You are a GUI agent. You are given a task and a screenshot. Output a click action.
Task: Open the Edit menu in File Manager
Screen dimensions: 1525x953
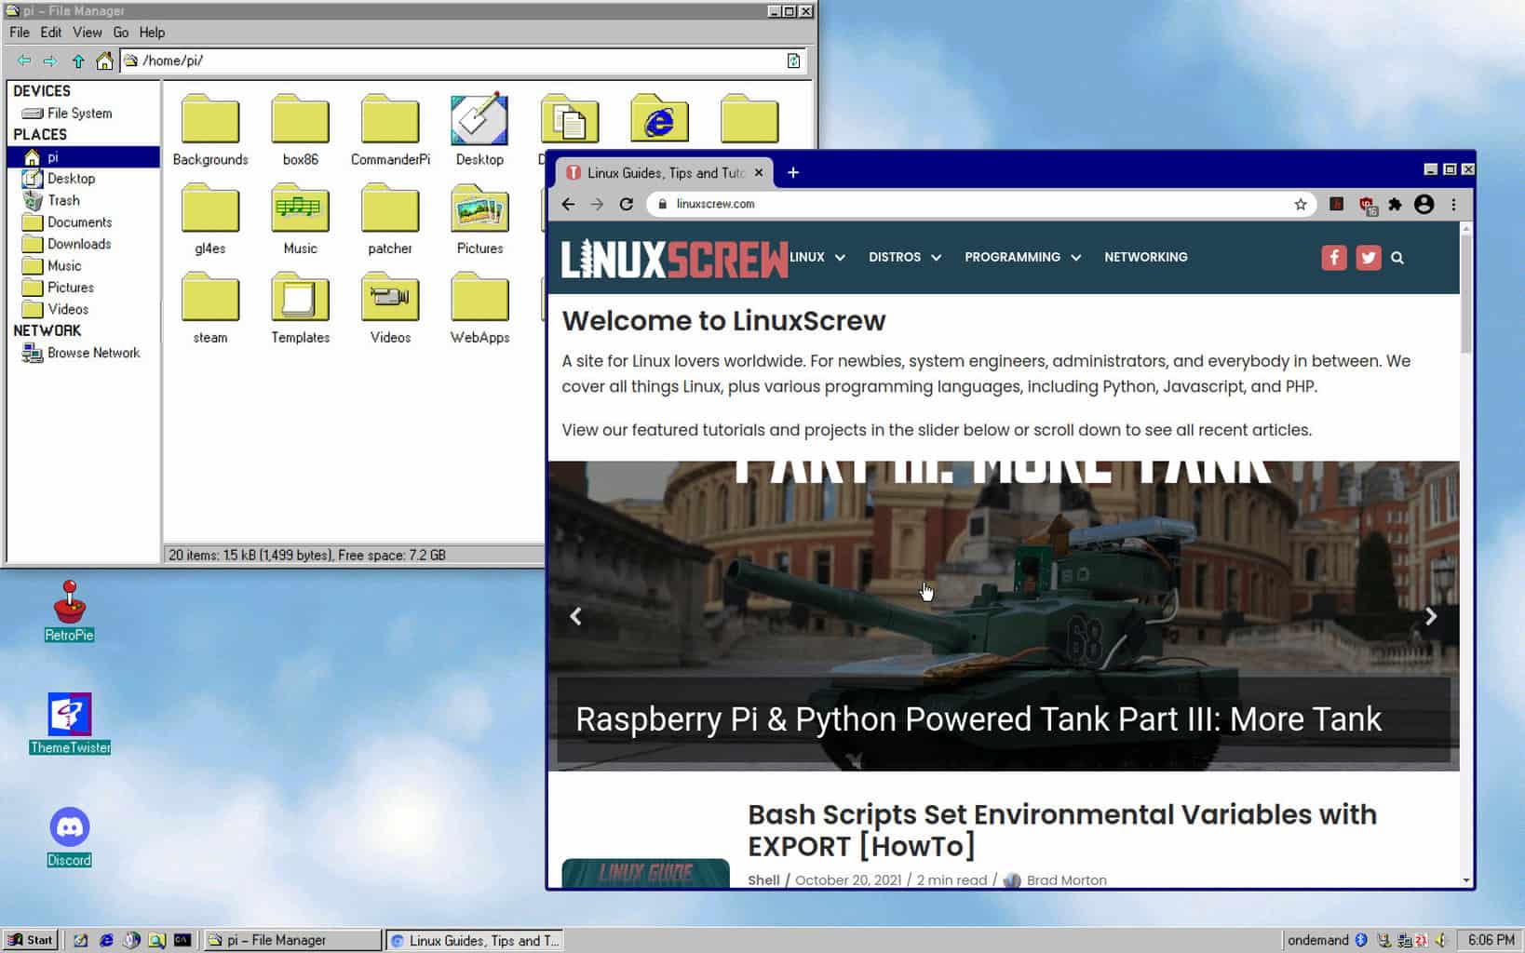point(51,33)
